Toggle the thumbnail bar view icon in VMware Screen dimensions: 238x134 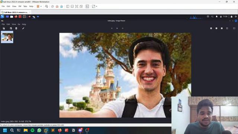pyautogui.click(x=72, y=6)
